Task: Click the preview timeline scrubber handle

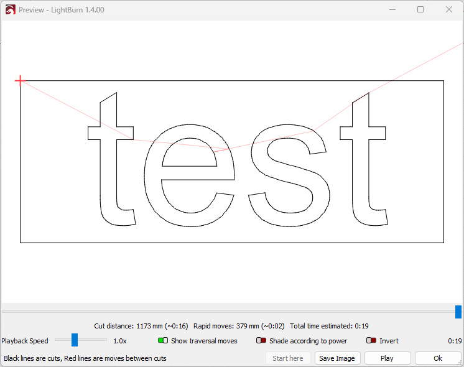Action: point(458,312)
